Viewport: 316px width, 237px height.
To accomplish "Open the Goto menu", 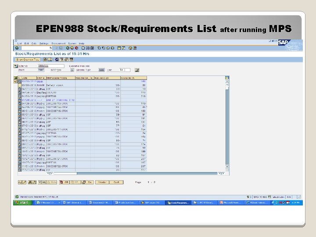I will point(34,43).
